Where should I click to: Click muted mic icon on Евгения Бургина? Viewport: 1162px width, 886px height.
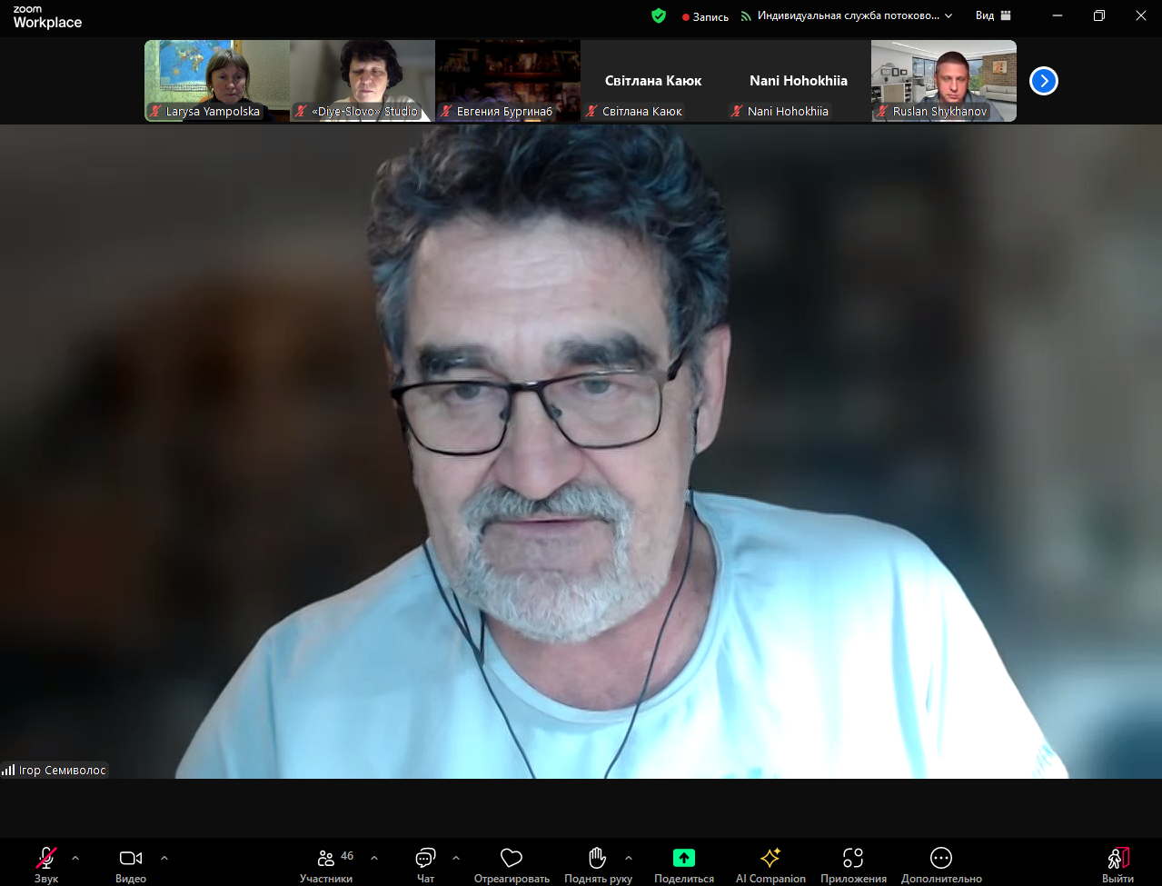click(x=447, y=112)
